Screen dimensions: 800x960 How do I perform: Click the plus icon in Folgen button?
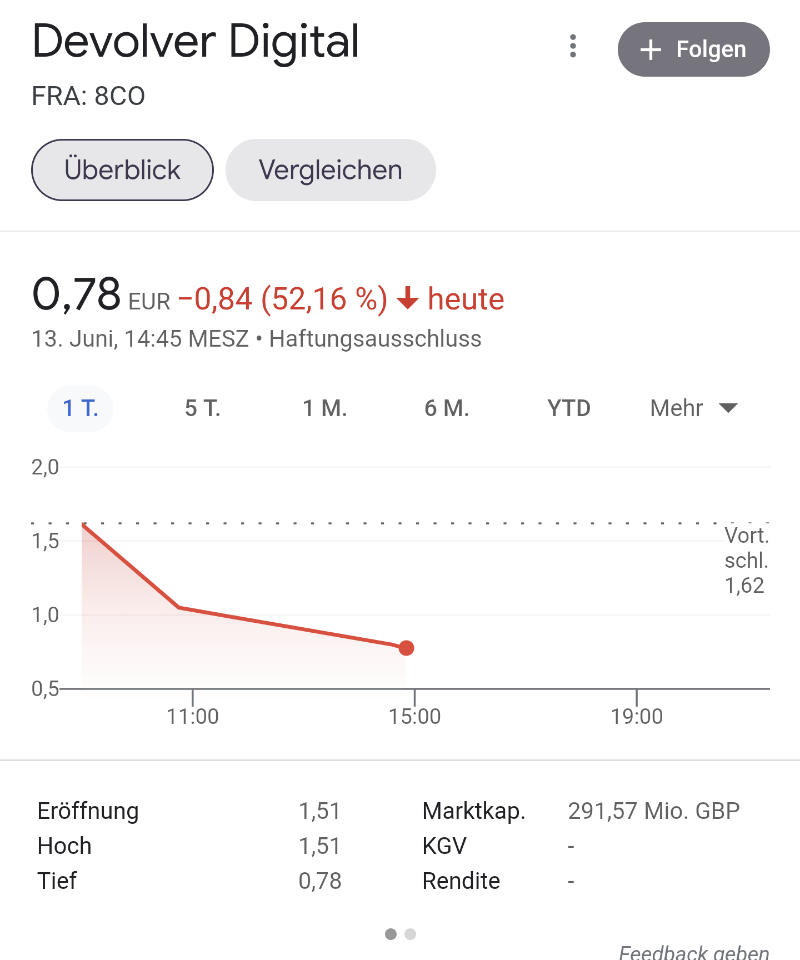651,50
